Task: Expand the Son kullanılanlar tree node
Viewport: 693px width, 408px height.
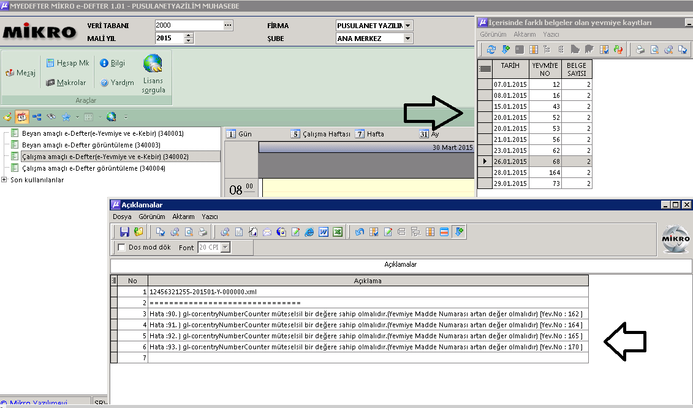Action: pos(4,179)
